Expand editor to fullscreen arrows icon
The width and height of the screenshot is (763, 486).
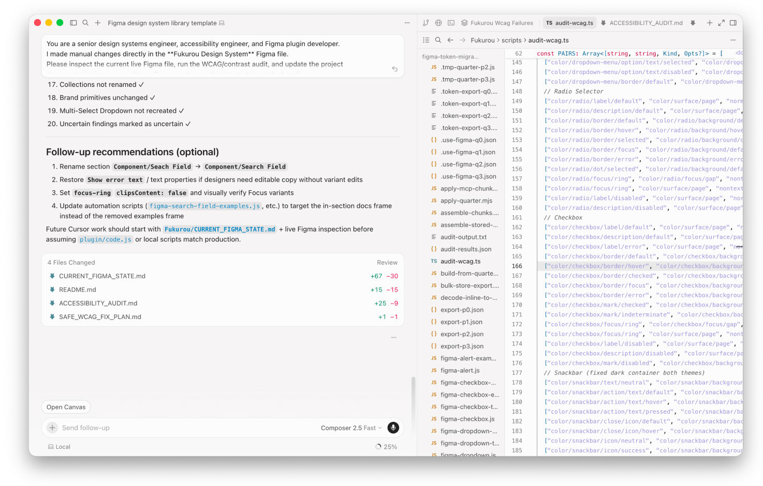pyautogui.click(x=721, y=23)
